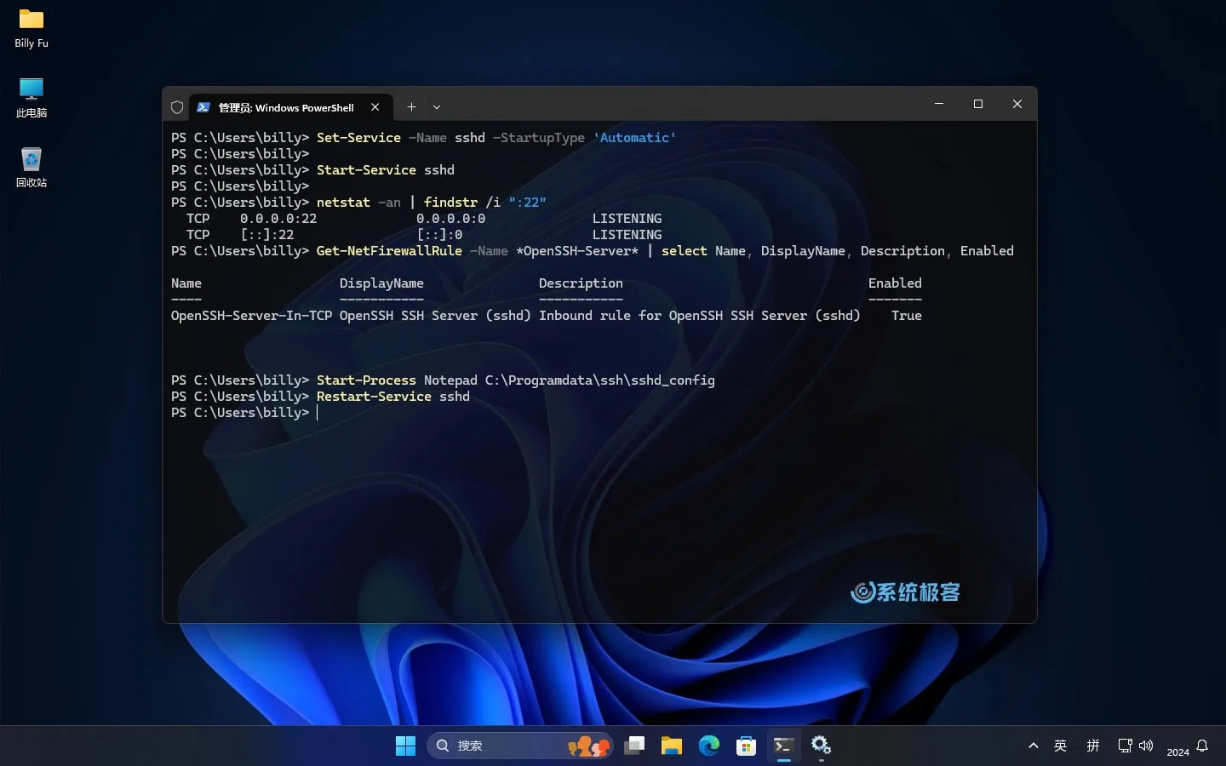Open the Microsoft Store app

pyautogui.click(x=747, y=746)
